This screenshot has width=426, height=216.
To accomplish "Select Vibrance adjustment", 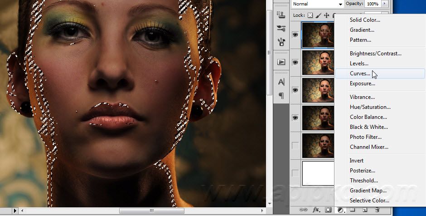I will (362, 97).
